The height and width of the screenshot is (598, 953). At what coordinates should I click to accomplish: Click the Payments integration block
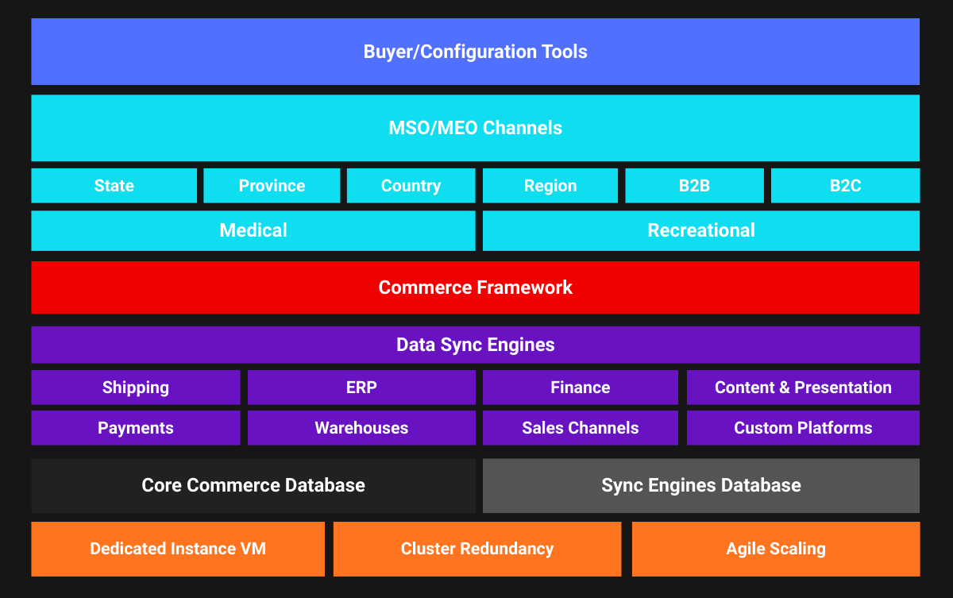[136, 427]
